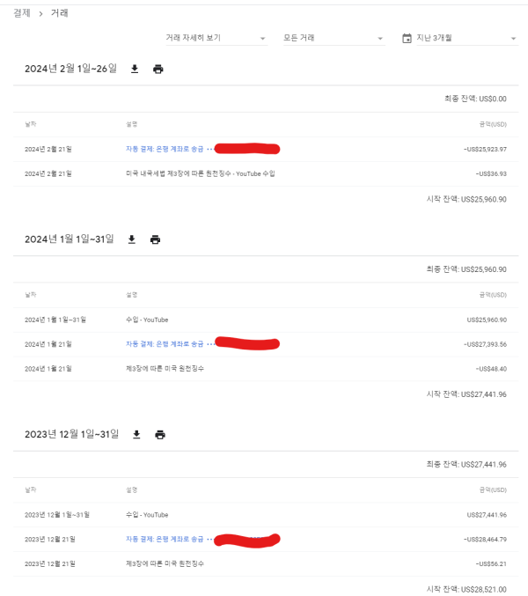This screenshot has width=528, height=596.
Task: Select the 2024년 2월 1일~26일 period heading
Action: [70, 69]
